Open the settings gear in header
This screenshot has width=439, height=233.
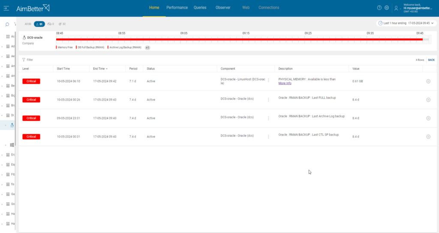click(387, 8)
